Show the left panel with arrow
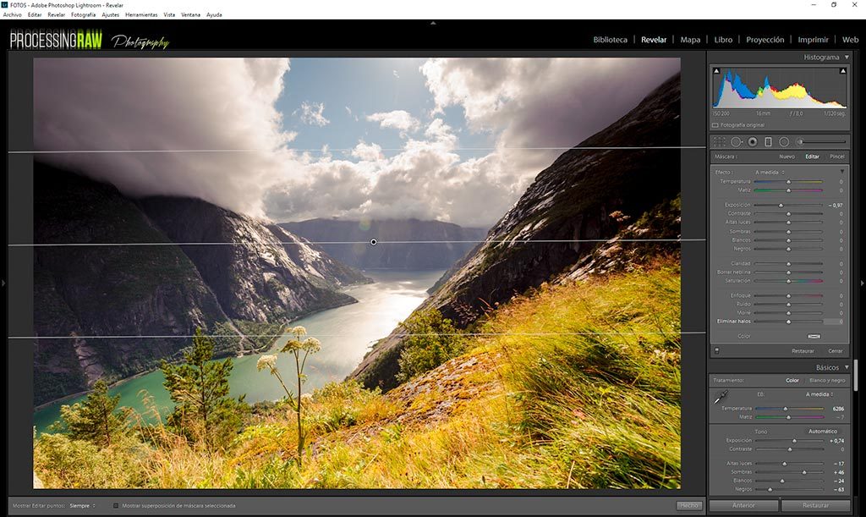866x517 pixels. click(x=3, y=283)
